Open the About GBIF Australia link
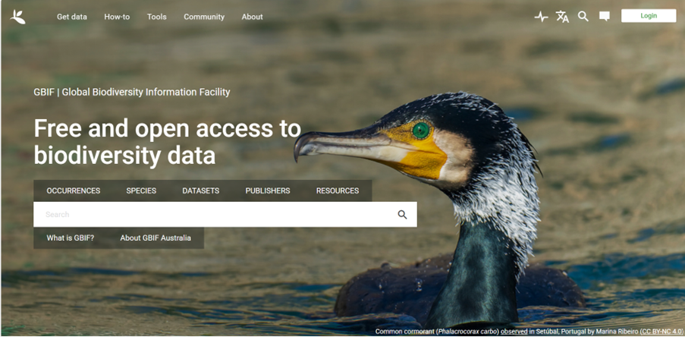This screenshot has width=685, height=337. tap(156, 238)
